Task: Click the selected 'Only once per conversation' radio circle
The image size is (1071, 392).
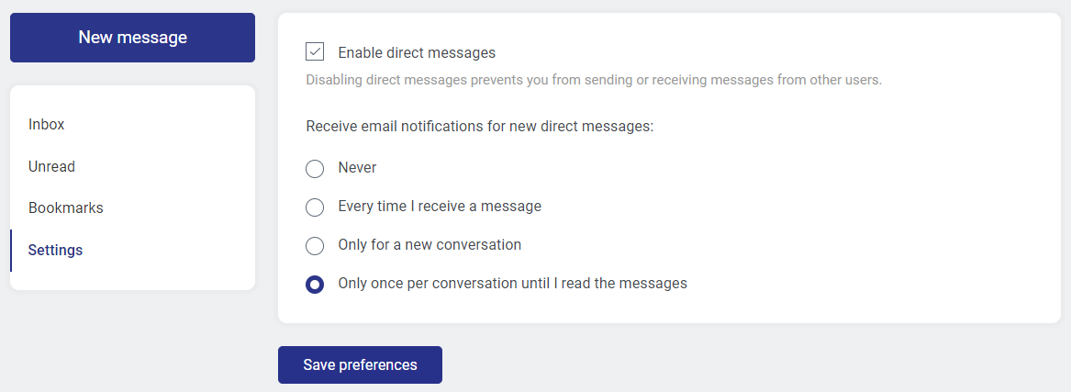Action: (x=315, y=285)
